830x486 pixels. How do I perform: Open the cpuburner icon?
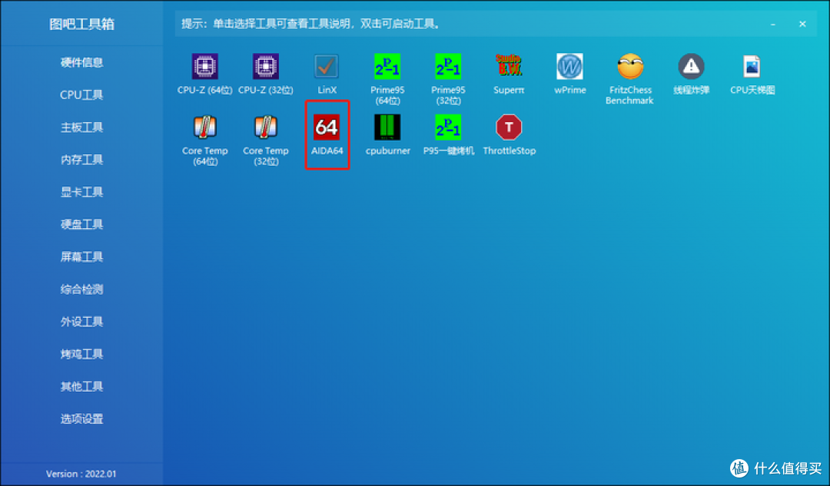[x=387, y=127]
